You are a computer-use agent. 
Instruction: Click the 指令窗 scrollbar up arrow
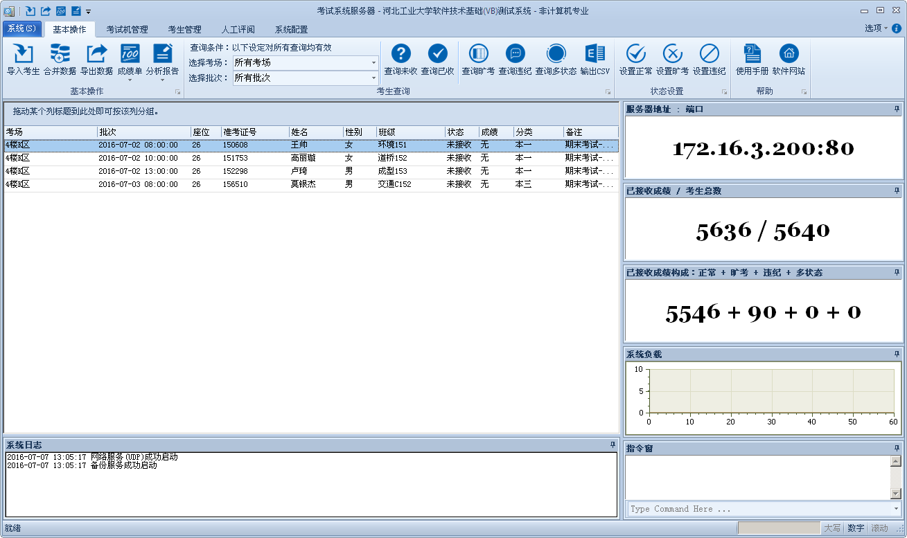pyautogui.click(x=896, y=462)
